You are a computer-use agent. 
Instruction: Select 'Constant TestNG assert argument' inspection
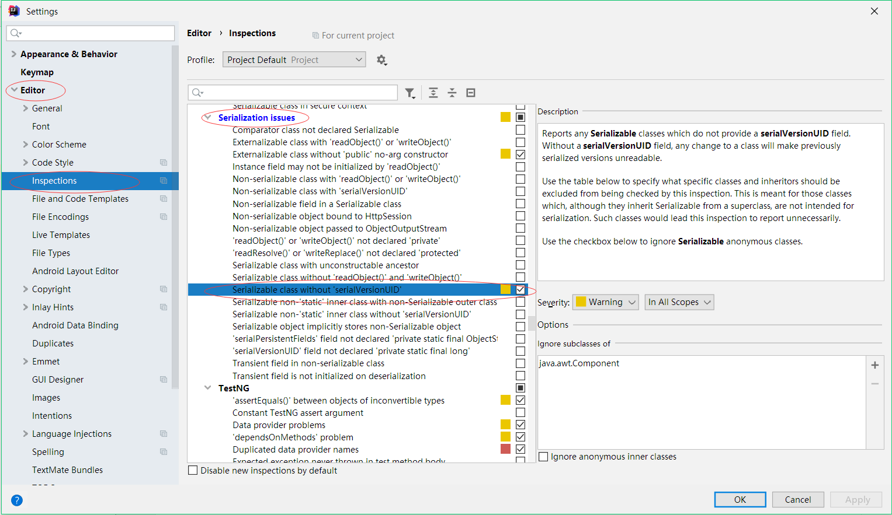pos(298,412)
